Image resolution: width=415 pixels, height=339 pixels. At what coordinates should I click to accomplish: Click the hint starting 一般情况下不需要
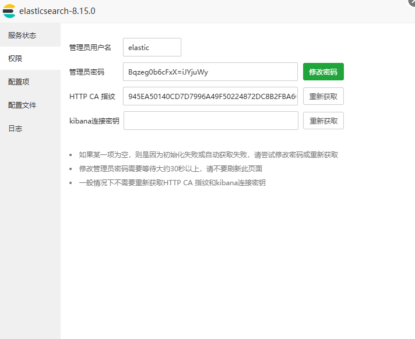pos(172,183)
